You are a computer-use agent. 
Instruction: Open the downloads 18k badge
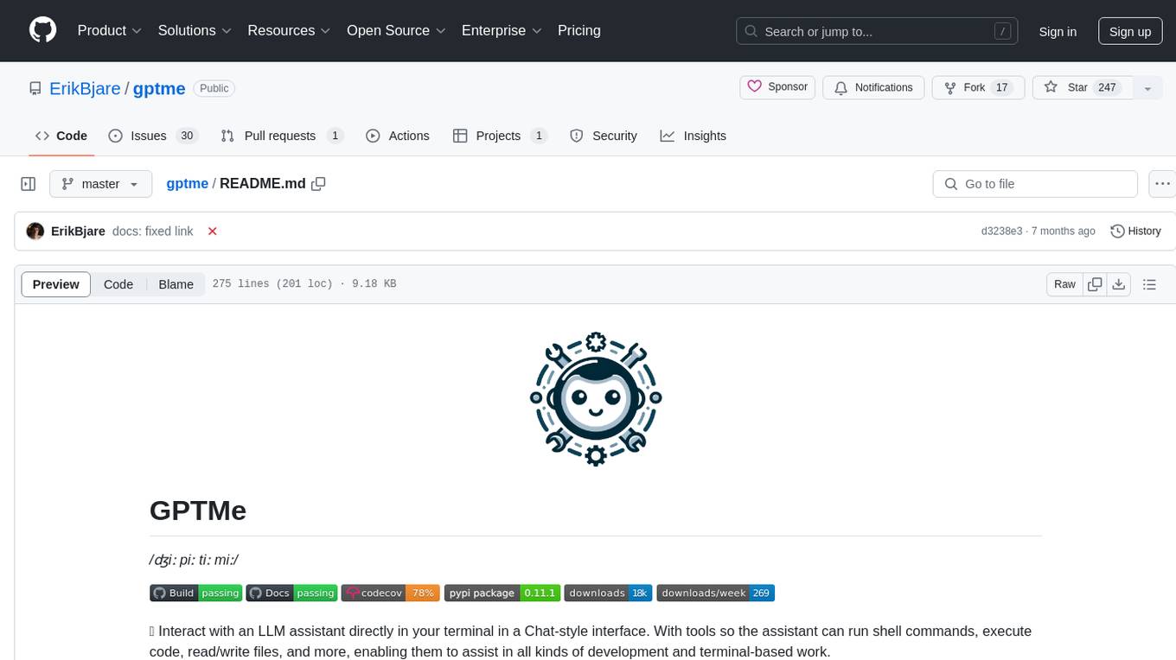coord(609,593)
